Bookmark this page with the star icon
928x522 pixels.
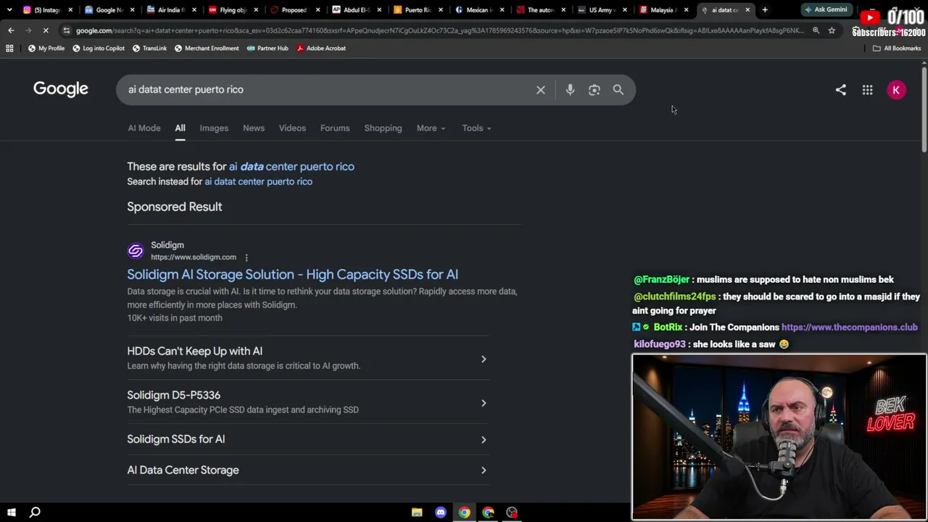pos(832,30)
